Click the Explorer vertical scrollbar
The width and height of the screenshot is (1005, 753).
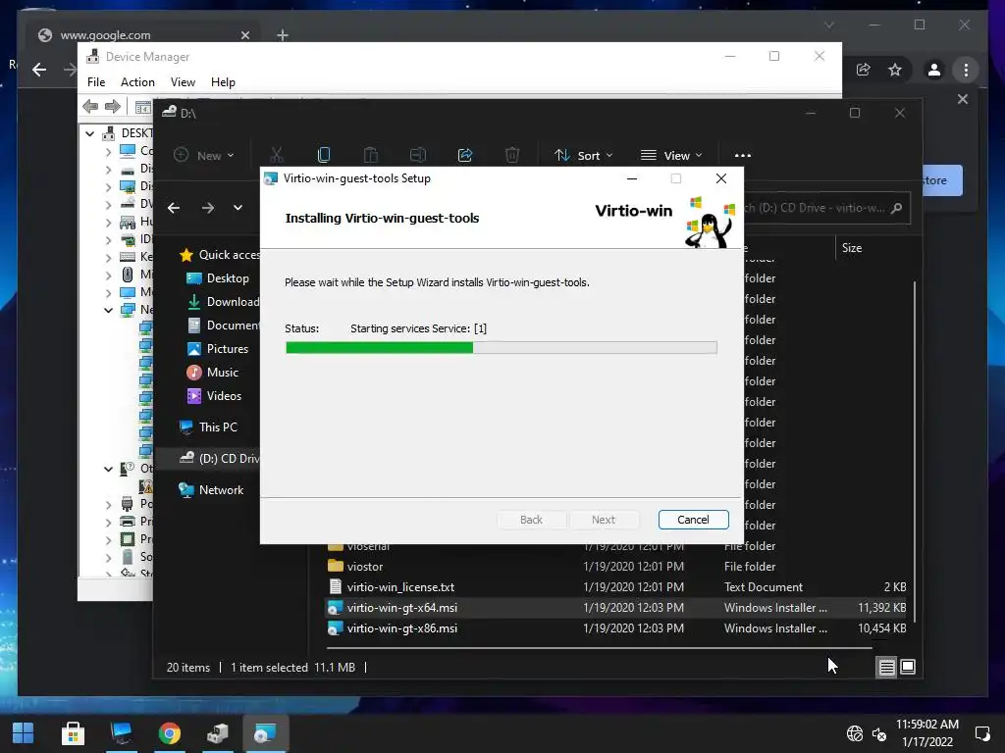tap(915, 451)
